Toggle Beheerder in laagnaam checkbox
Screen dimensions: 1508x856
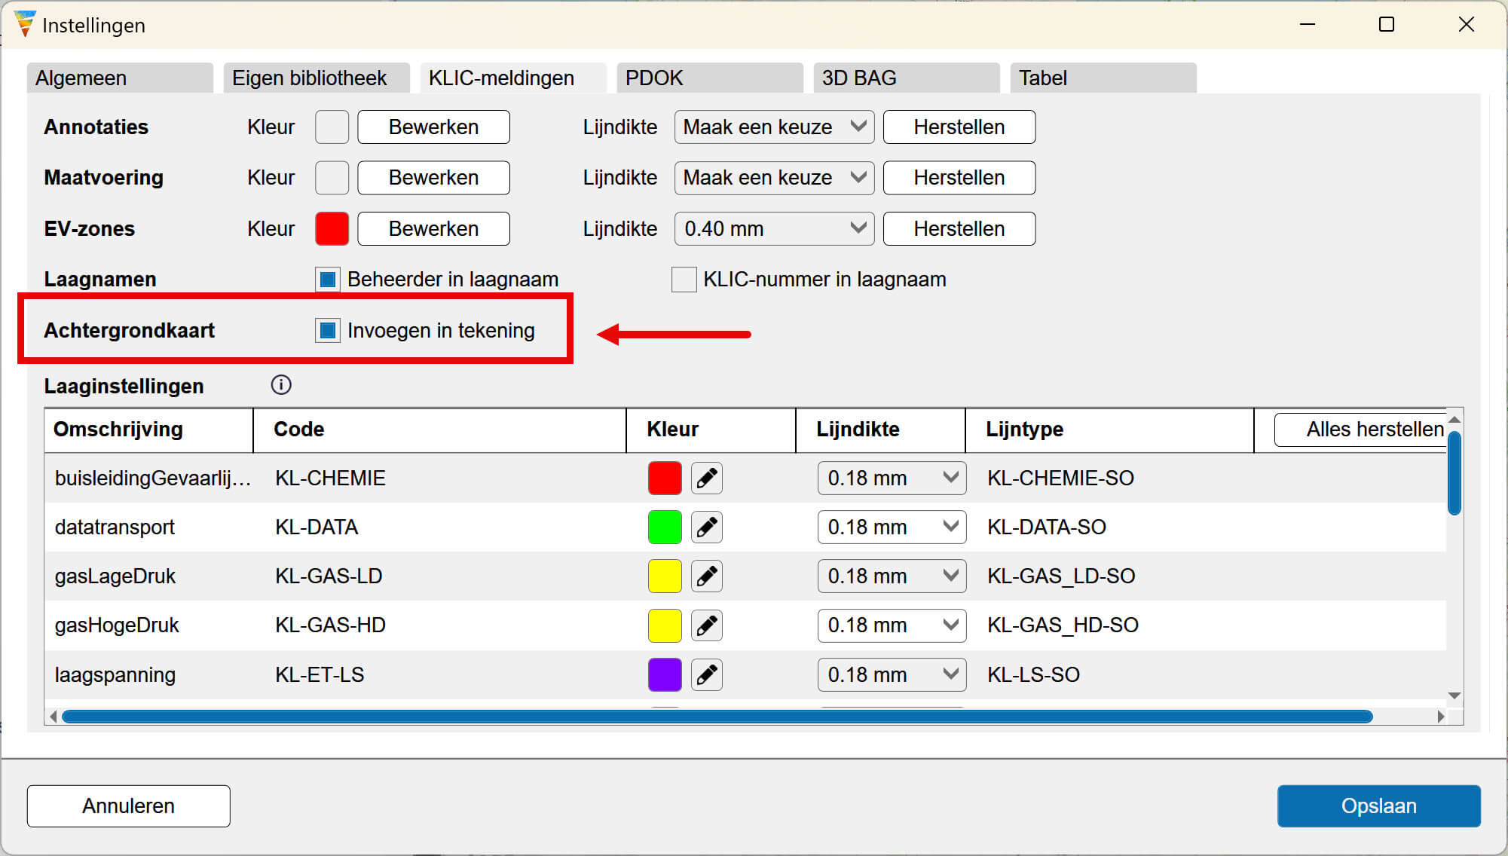[x=328, y=280]
